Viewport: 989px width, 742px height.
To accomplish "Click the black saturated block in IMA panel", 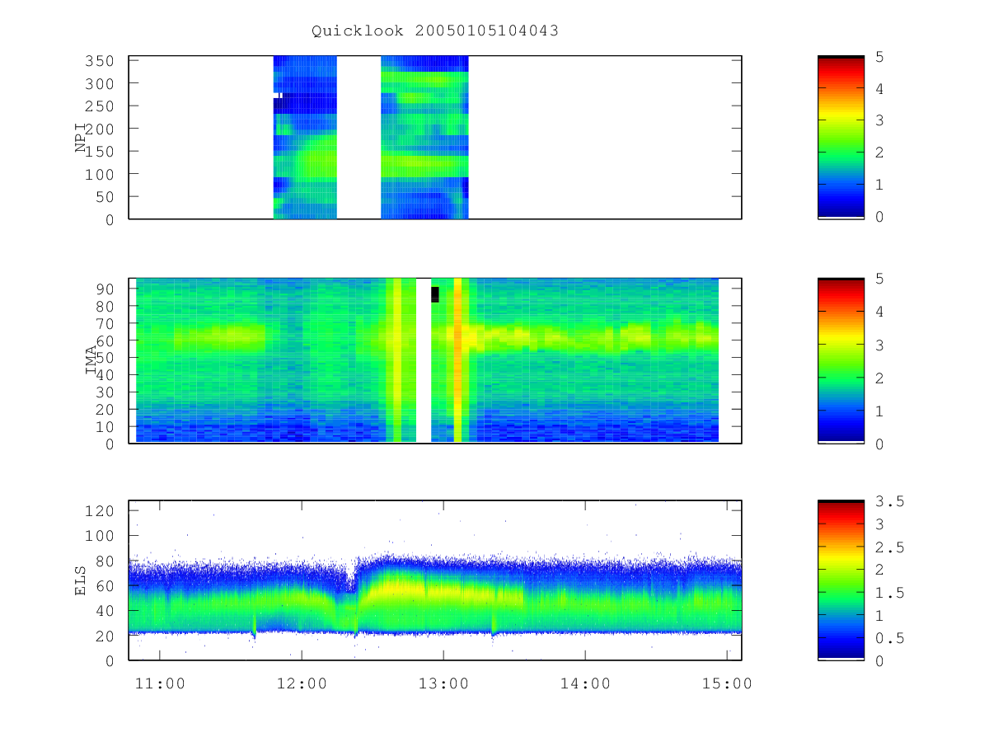I will point(435,294).
